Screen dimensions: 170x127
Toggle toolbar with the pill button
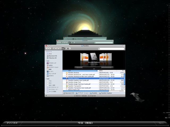tap(123, 46)
